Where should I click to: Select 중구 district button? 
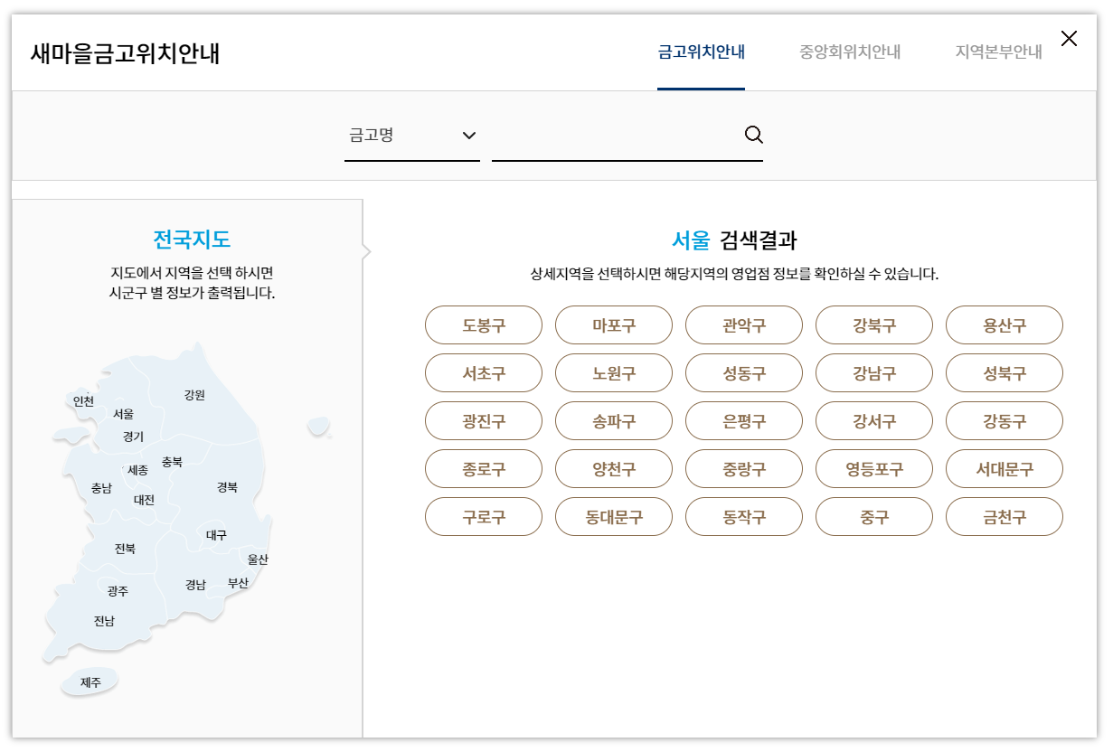pos(874,517)
